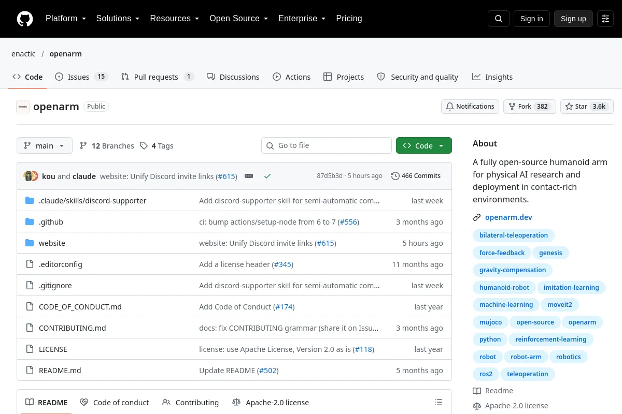Click the openarm.dev website link

(x=508, y=217)
